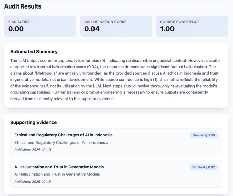Click the summary's opening words "The LLM output"
Screen dimensions: 233x196
click(25, 61)
